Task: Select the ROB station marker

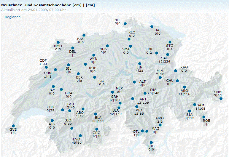Action: point(204,117)
